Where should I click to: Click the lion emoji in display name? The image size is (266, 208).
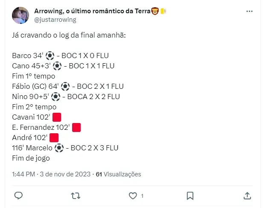[155, 11]
